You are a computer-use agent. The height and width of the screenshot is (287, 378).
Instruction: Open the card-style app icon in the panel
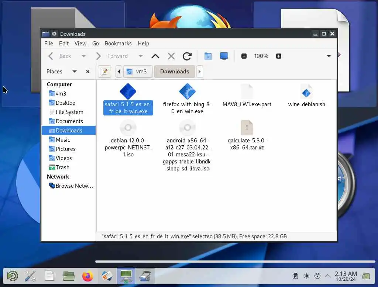click(107, 276)
